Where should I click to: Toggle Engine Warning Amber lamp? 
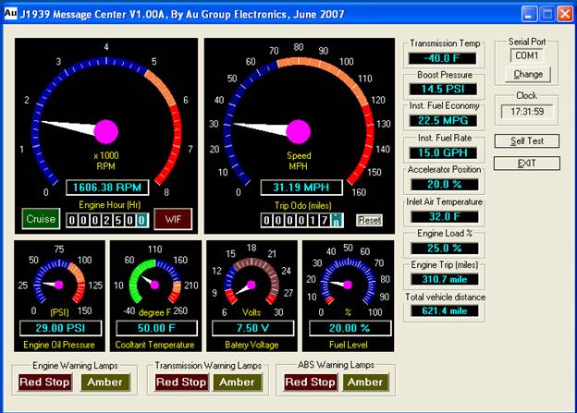point(104,383)
